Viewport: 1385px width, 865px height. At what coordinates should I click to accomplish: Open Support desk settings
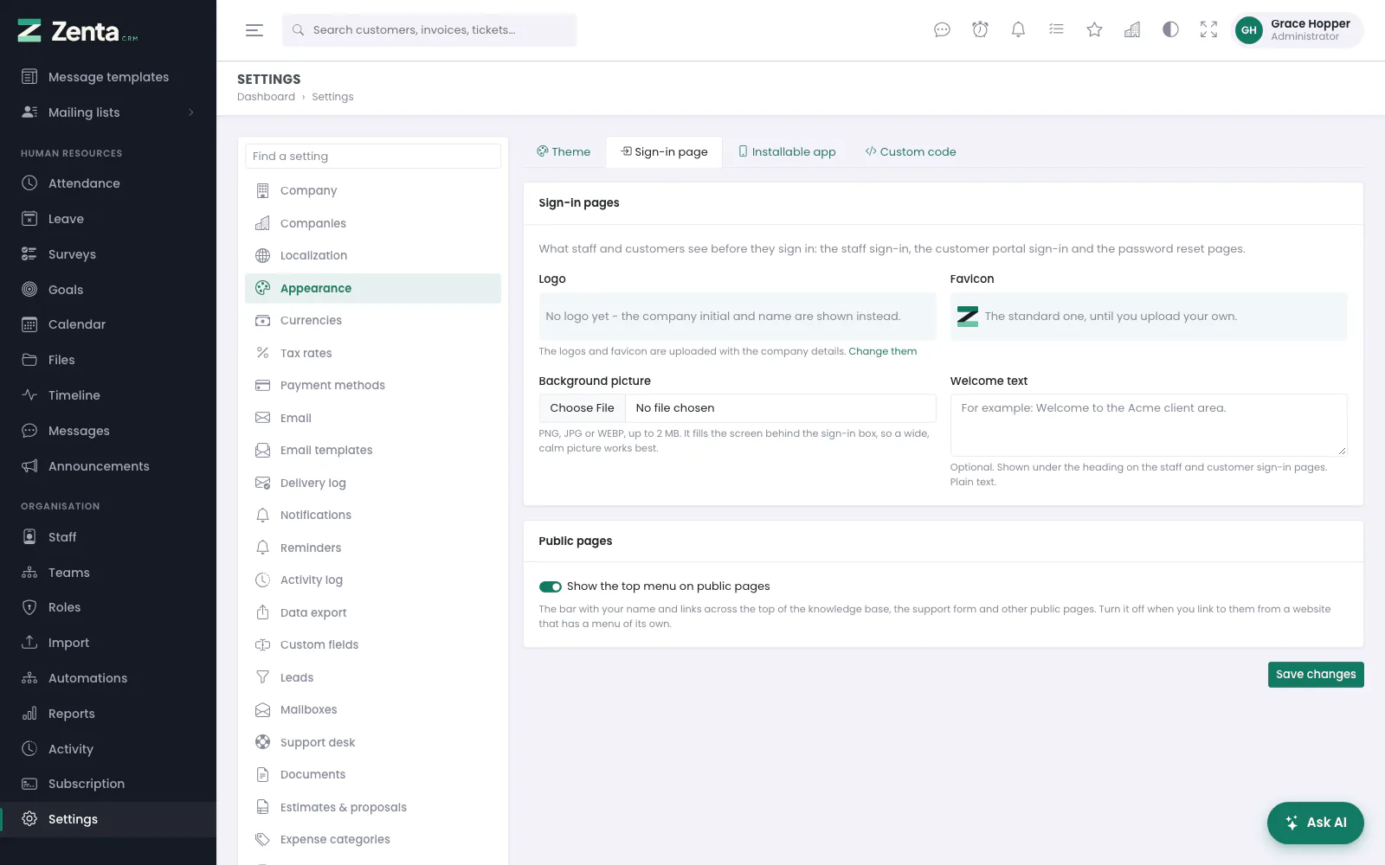pos(373,742)
